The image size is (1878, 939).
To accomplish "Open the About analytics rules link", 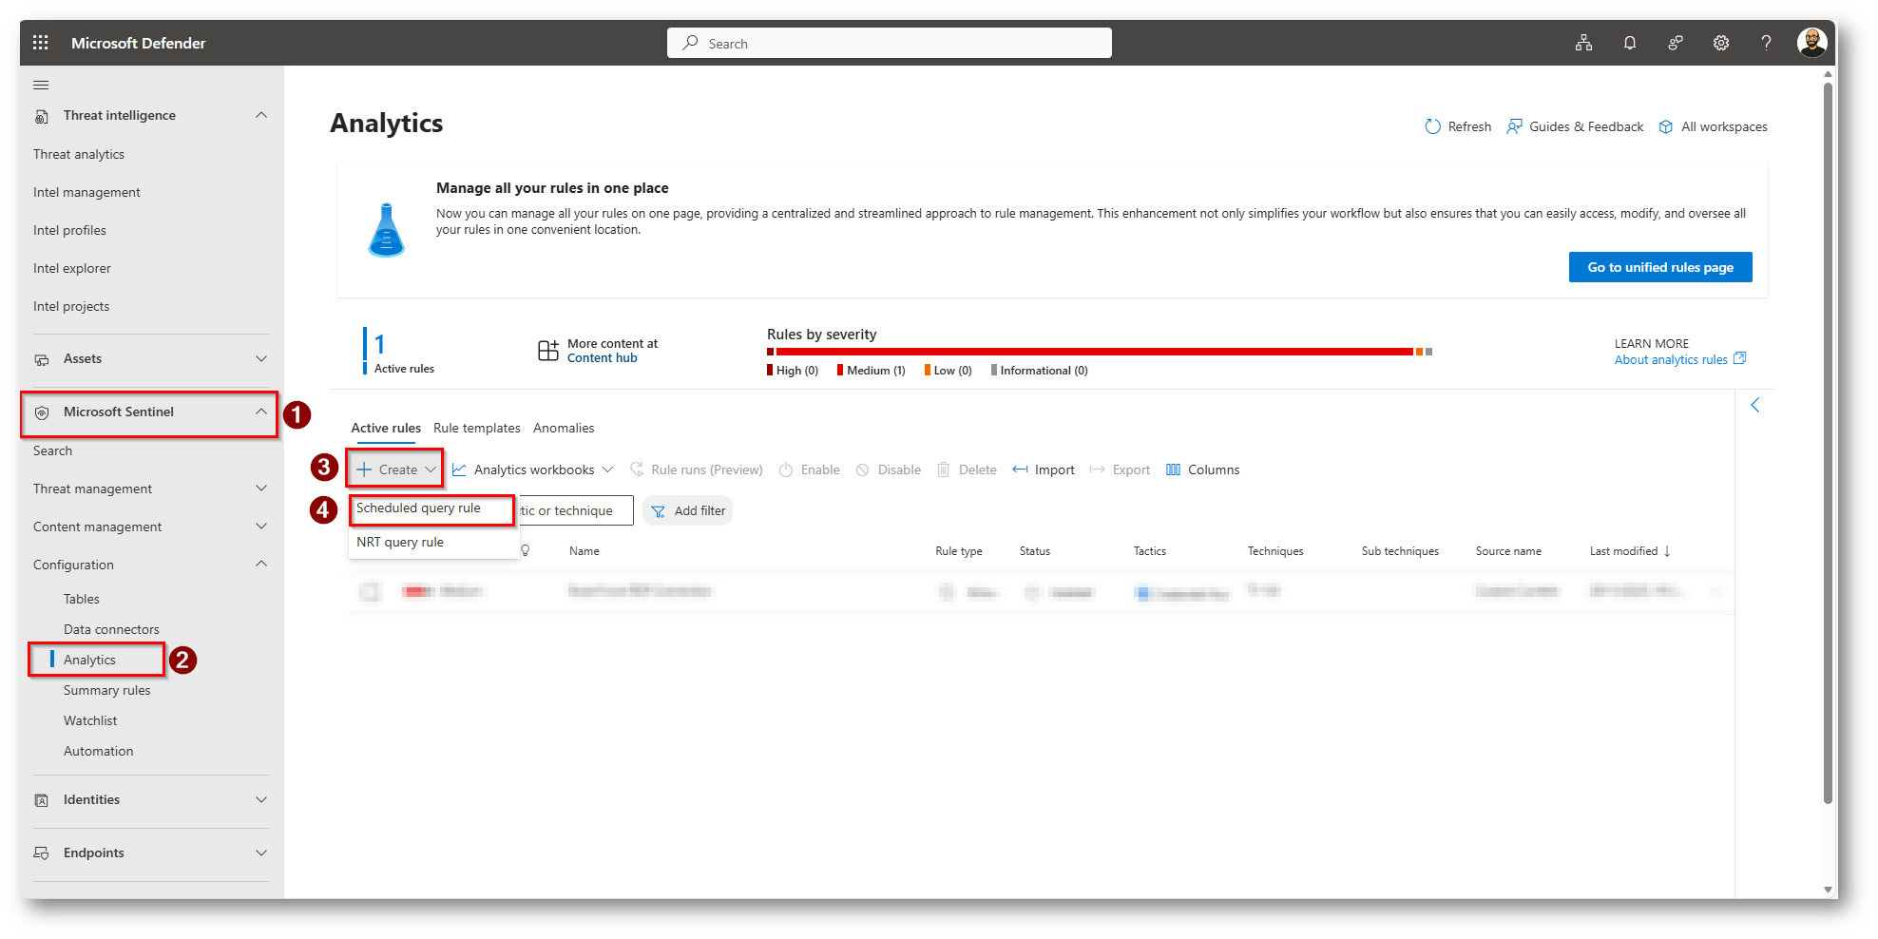I will coord(1671,359).
